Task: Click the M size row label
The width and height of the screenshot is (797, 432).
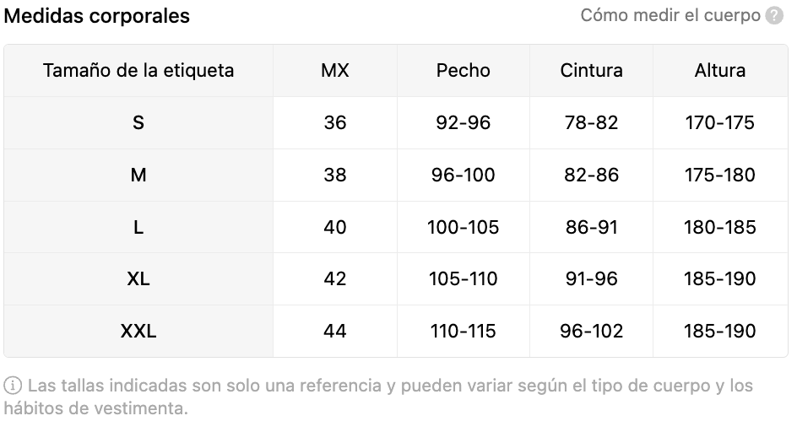Action: pos(138,175)
